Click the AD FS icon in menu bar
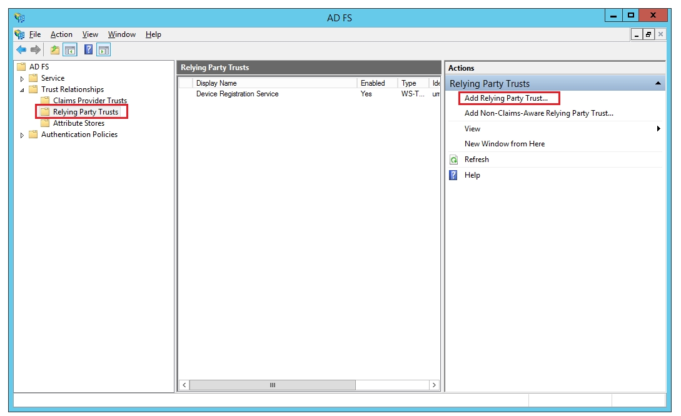The height and width of the screenshot is (416, 681). [x=20, y=34]
